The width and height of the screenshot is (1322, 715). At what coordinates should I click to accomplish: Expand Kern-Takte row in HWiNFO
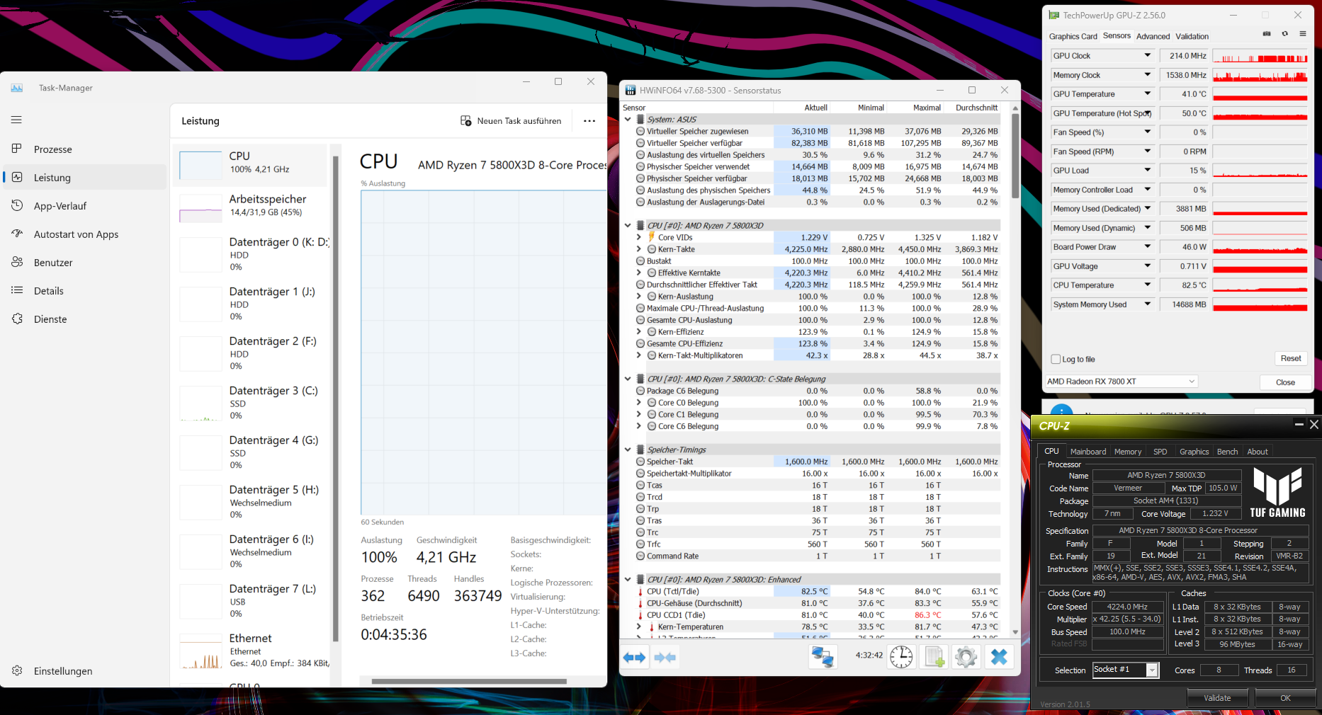click(x=639, y=249)
